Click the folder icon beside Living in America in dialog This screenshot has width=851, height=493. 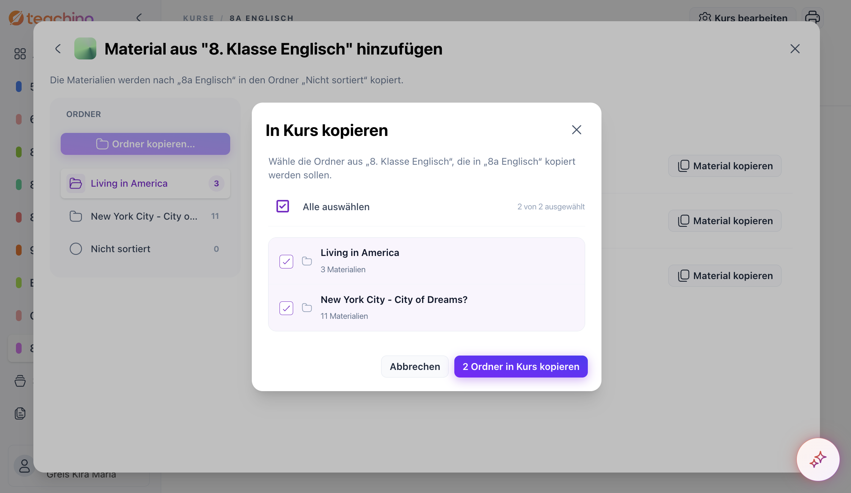point(307,261)
